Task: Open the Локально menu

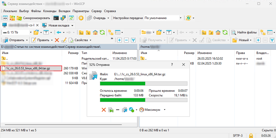Action: 10,11
